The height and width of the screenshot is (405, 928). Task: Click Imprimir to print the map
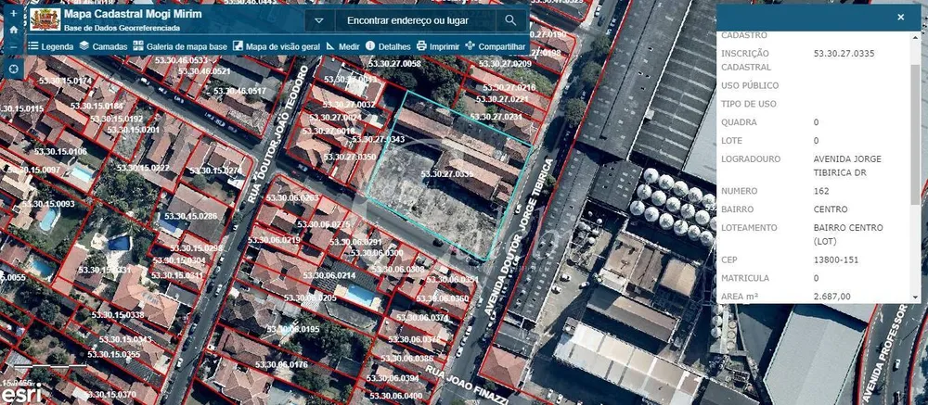[x=438, y=46]
